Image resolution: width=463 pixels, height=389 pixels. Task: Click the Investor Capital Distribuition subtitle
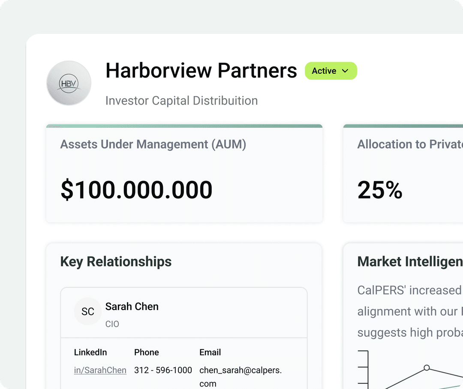coord(181,100)
